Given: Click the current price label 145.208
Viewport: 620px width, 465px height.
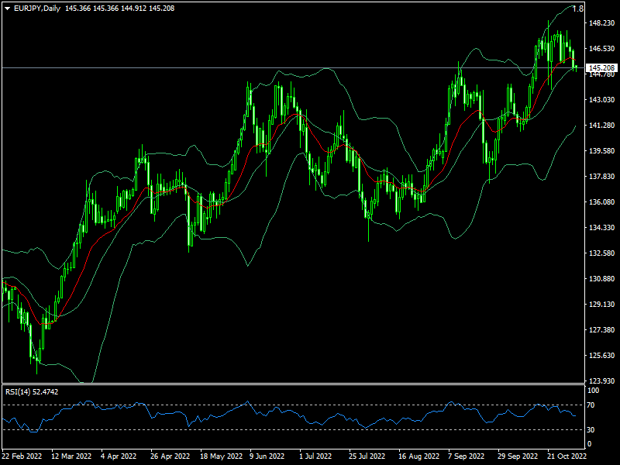Looking at the screenshot, I should coord(602,68).
